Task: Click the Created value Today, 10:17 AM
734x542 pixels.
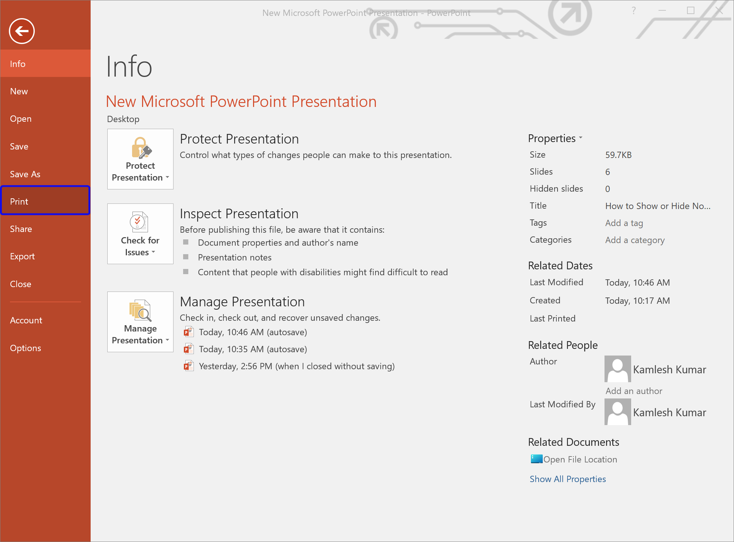Action: point(637,301)
